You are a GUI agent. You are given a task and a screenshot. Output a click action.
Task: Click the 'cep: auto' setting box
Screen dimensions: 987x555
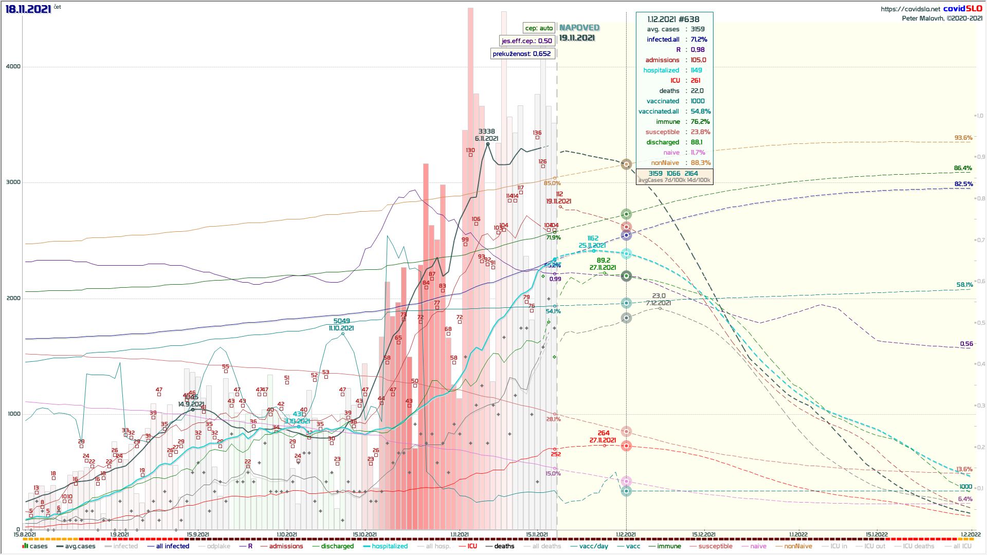coord(539,28)
